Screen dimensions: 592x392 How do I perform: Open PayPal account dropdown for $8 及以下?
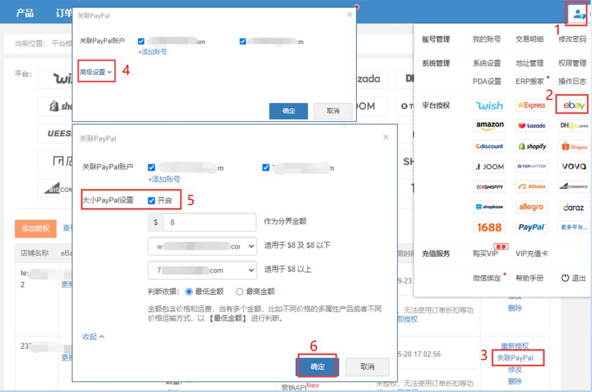(x=203, y=247)
